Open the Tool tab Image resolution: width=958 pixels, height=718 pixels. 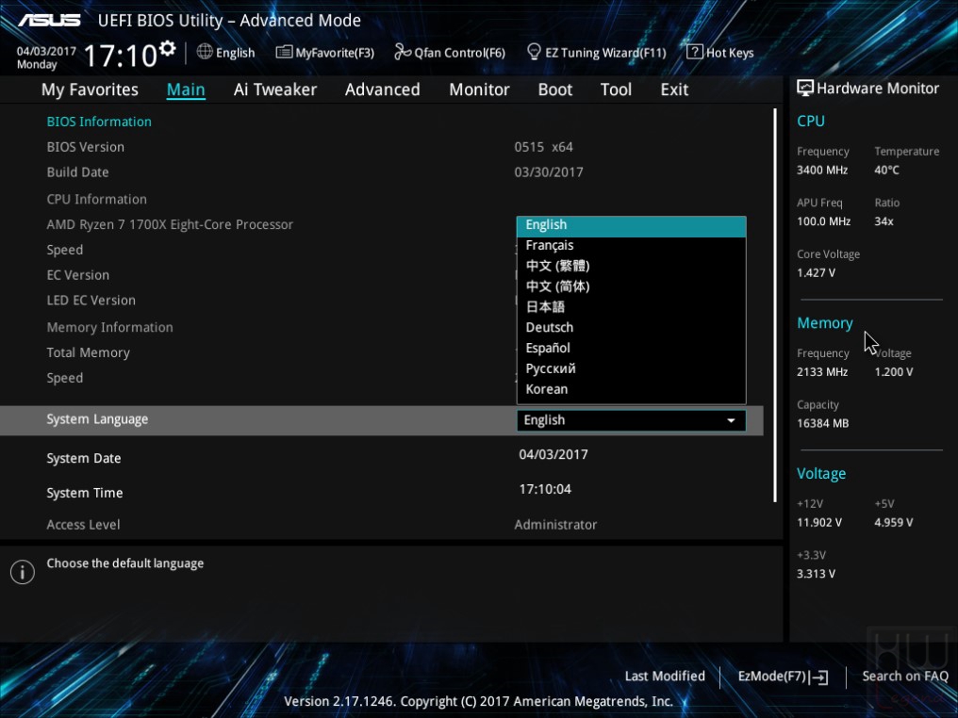pyautogui.click(x=616, y=90)
